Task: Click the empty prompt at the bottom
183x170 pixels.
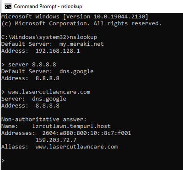Action: [3, 160]
